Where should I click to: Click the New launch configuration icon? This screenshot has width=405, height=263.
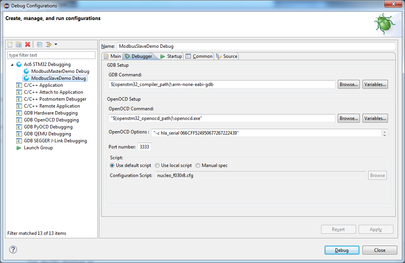coord(10,45)
